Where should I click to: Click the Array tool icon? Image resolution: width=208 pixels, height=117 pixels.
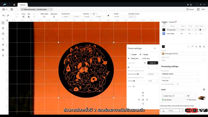(23, 17)
